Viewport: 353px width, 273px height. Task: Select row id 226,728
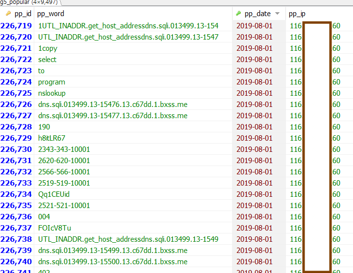click(16, 127)
